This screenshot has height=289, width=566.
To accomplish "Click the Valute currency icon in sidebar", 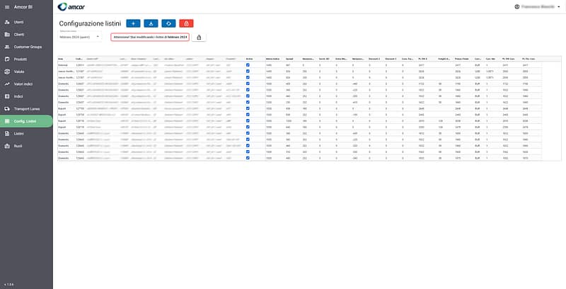I will pyautogui.click(x=6, y=72).
